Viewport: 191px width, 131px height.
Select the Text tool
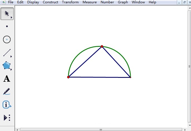click(7, 79)
